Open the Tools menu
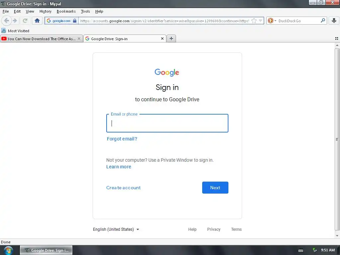This screenshot has height=255, width=340. (85, 11)
